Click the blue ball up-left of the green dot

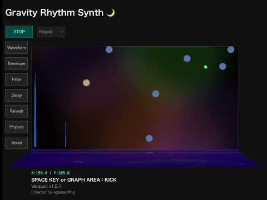(187, 58)
